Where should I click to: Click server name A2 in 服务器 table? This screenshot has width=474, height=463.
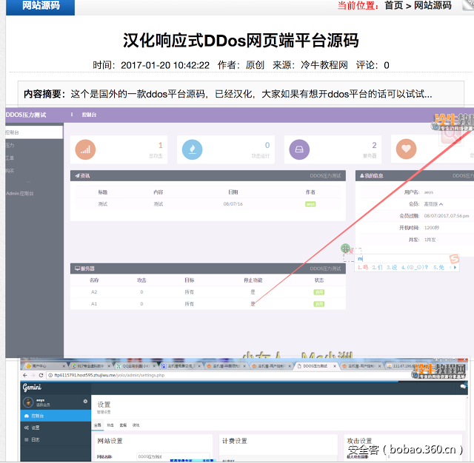click(x=94, y=292)
